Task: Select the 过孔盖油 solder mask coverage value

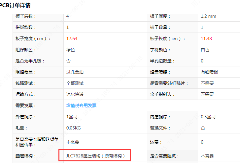Action: click(75, 72)
